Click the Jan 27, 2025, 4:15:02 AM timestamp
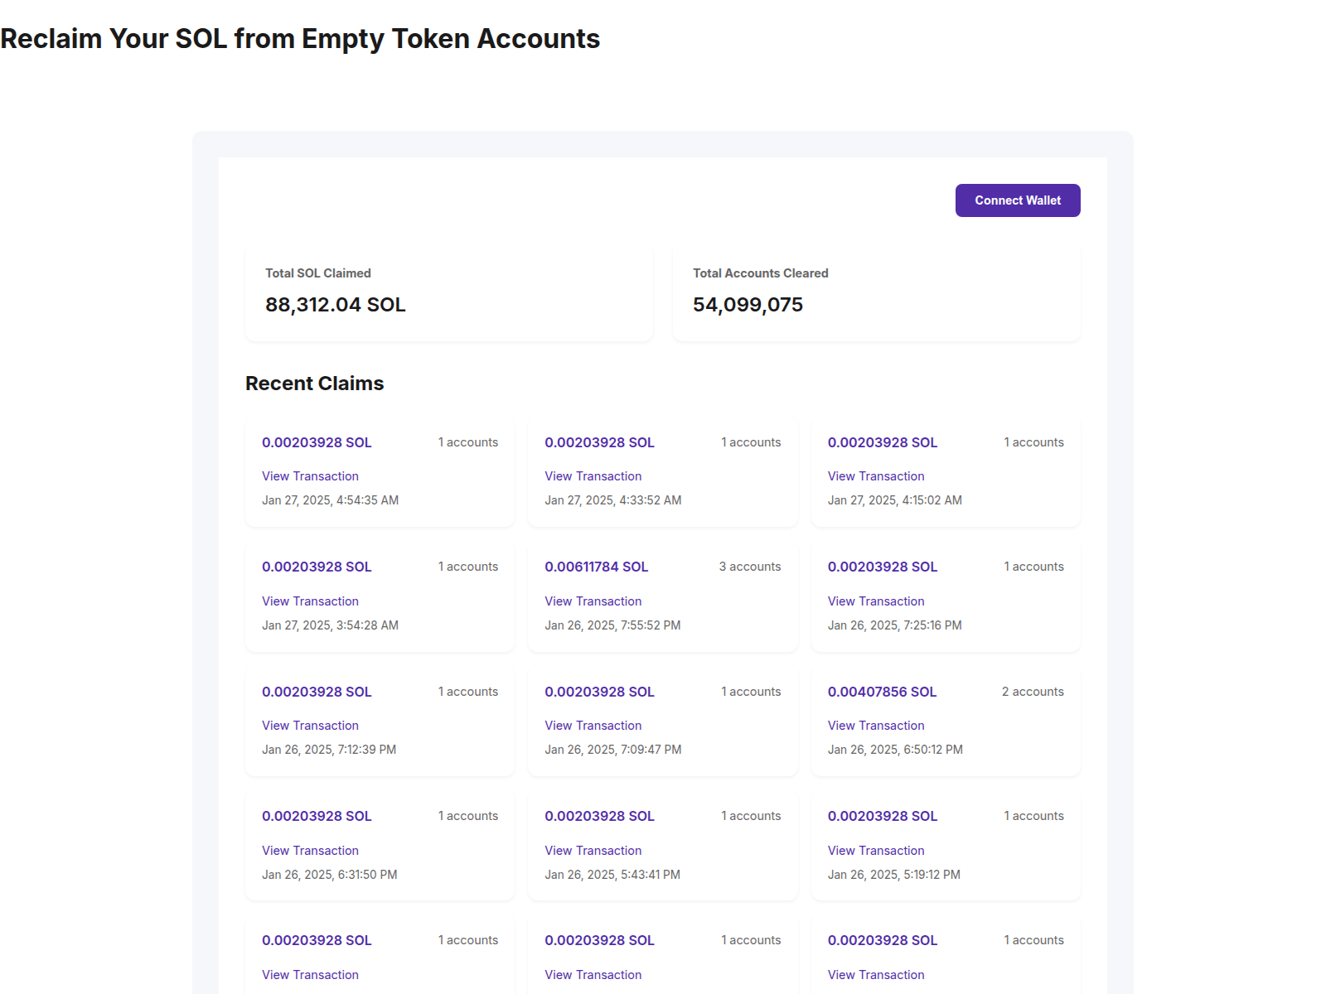 [895, 500]
